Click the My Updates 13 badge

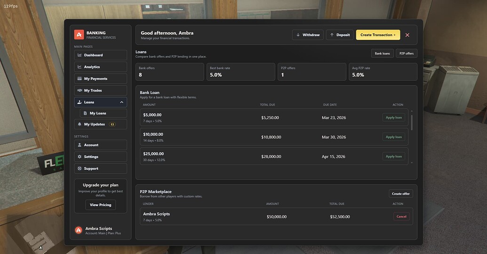coord(112,124)
